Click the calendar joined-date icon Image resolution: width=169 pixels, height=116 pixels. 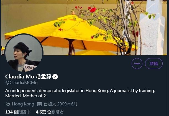tap(39, 104)
